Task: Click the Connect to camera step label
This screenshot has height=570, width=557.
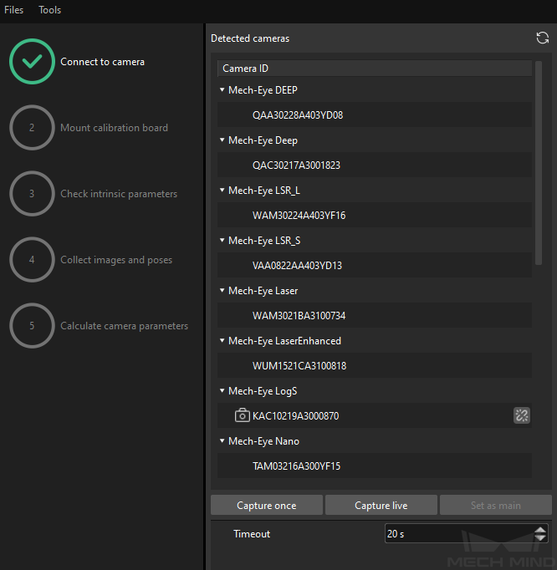Action: 102,62
